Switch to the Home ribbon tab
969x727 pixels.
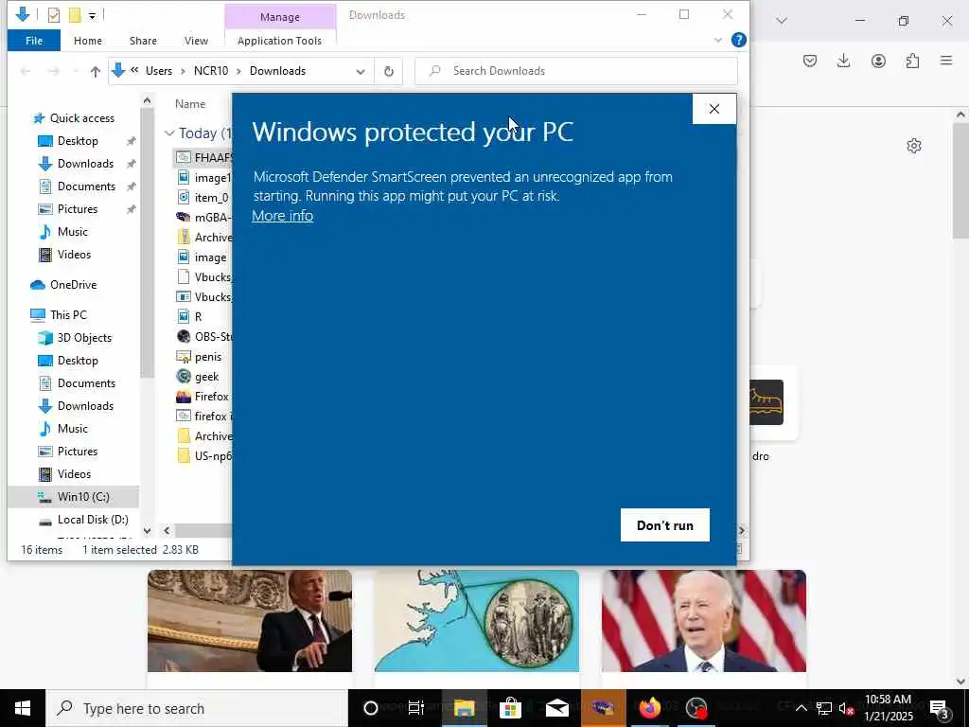pos(88,41)
